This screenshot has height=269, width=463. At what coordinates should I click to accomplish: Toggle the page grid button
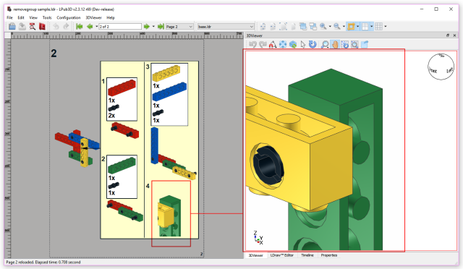tap(379, 27)
